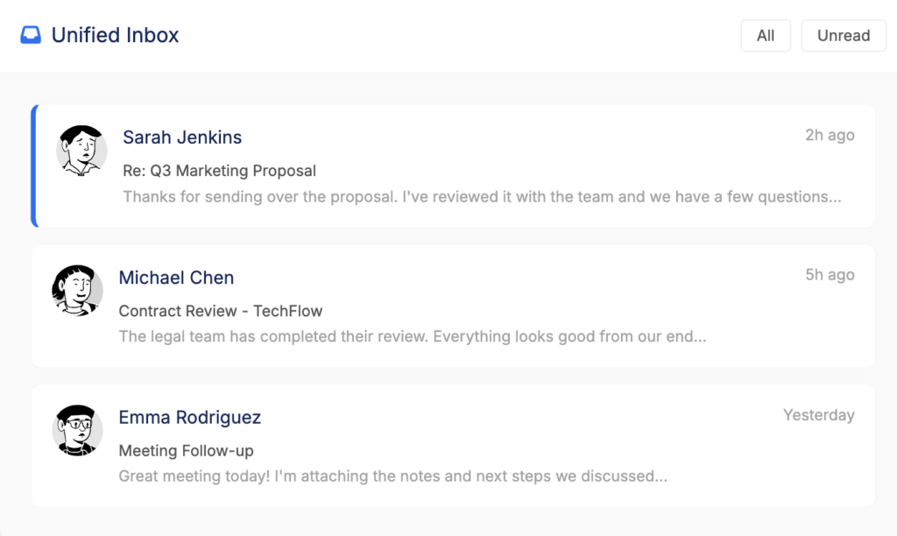Select the Emma Rodriguez sender name
The image size is (897, 536).
point(190,418)
